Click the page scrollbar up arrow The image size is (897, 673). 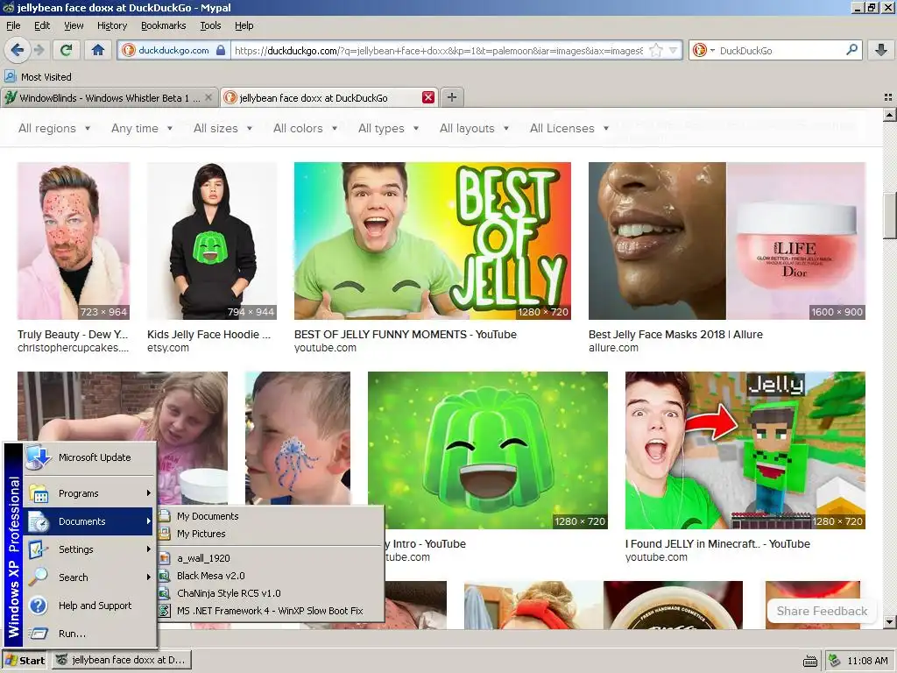(889, 115)
